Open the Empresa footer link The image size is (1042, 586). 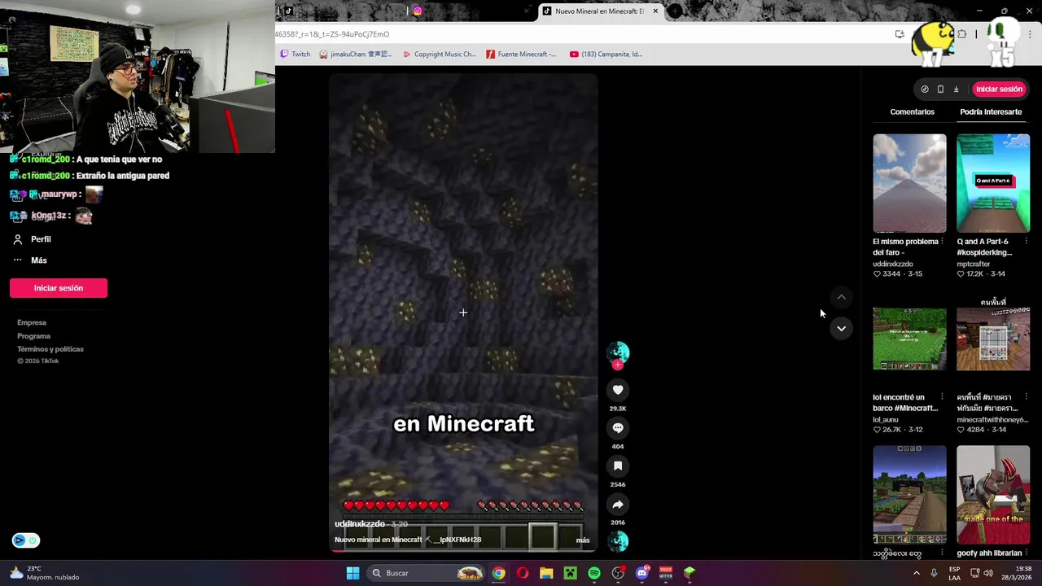32,323
